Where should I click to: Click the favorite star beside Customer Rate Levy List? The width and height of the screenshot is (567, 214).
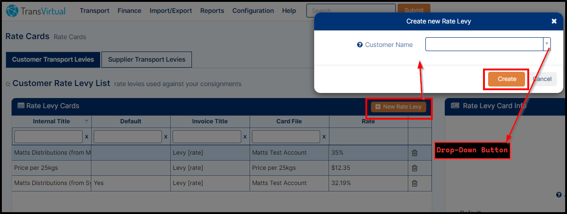click(x=8, y=84)
